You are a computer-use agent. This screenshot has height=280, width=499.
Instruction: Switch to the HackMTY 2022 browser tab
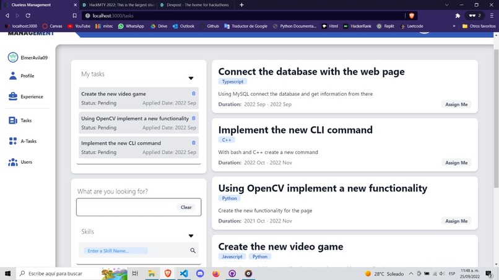pos(118,5)
